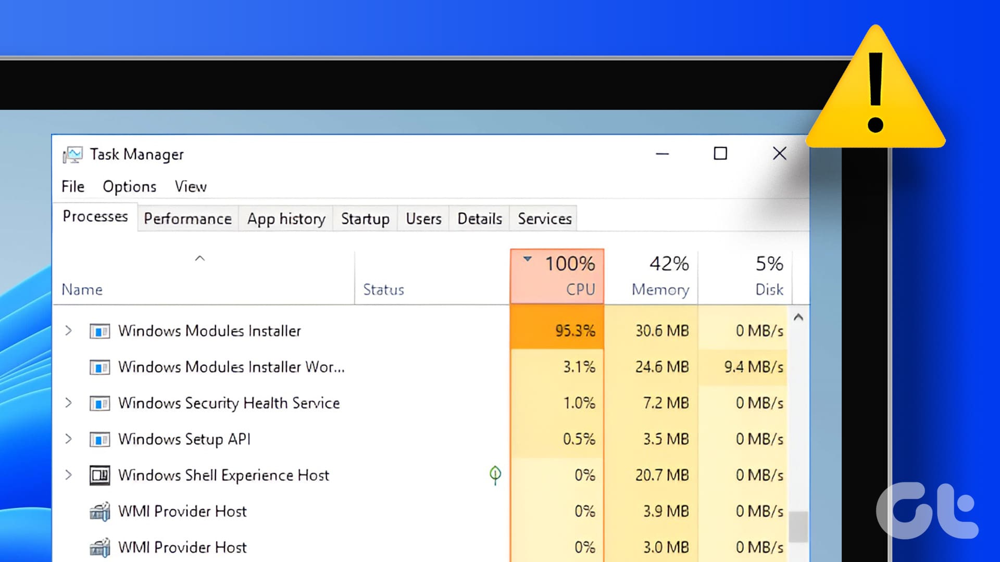Image resolution: width=1000 pixels, height=562 pixels.
Task: Sort processes by the CPU column
Action: (x=557, y=277)
